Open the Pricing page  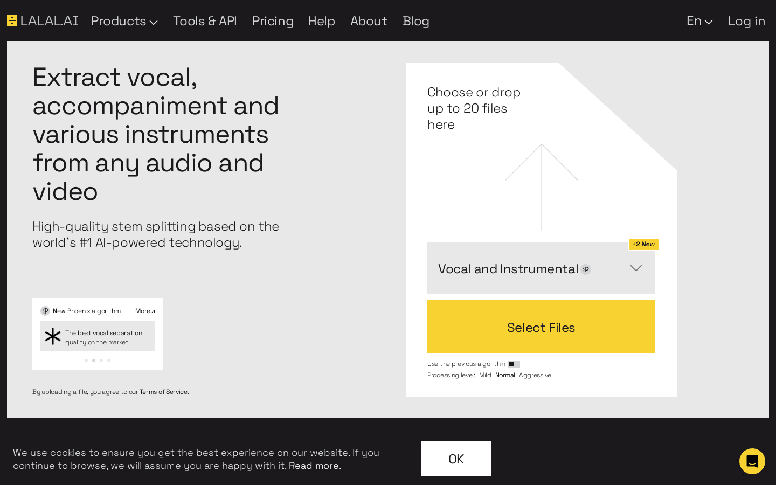[273, 21]
